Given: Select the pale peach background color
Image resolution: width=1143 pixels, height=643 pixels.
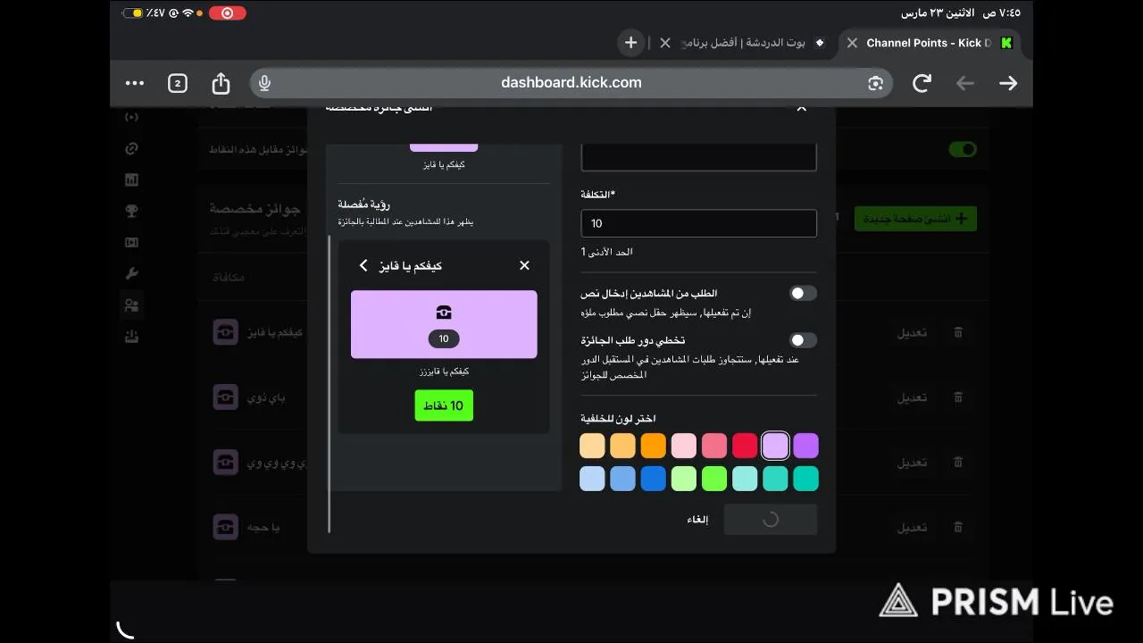Looking at the screenshot, I should coord(592,446).
